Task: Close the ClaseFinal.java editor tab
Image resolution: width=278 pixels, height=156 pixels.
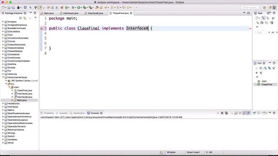Action: tap(131, 13)
